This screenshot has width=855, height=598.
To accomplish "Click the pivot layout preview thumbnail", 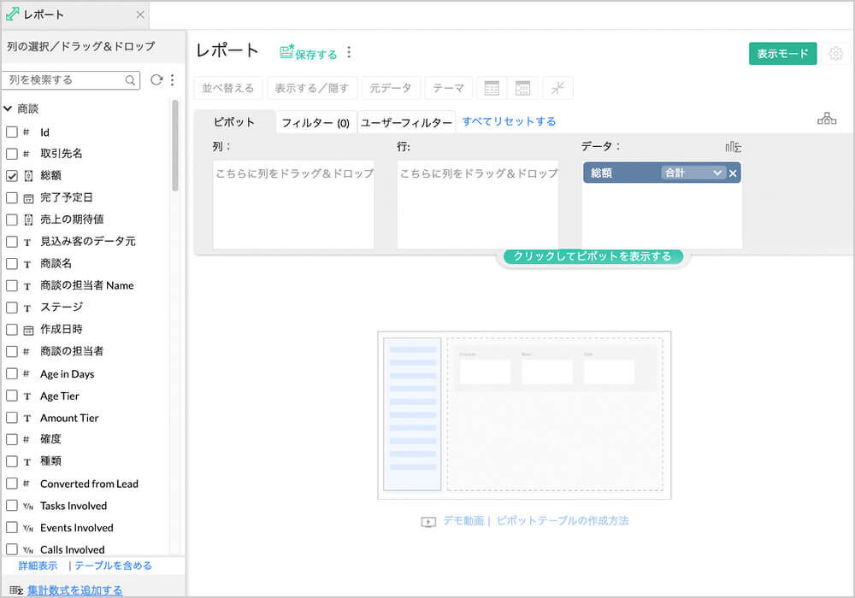I will point(525,415).
